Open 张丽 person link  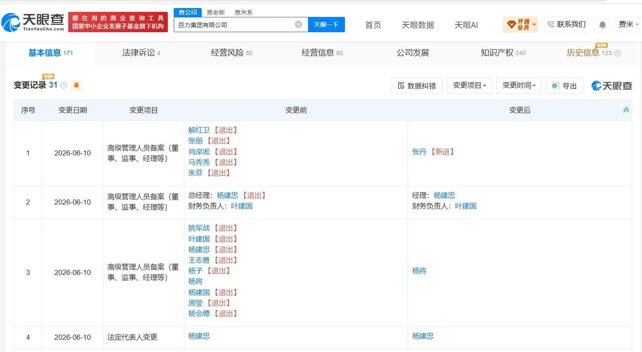(195, 140)
